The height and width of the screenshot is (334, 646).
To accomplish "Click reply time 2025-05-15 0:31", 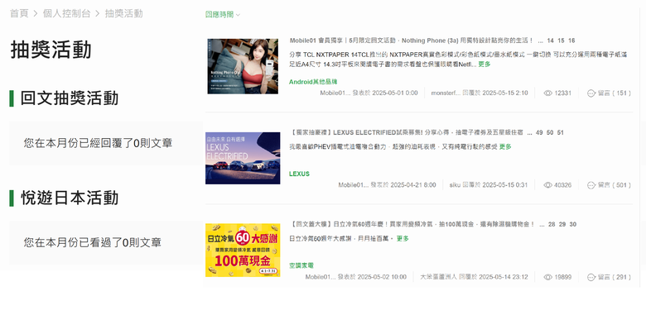I will (x=505, y=185).
